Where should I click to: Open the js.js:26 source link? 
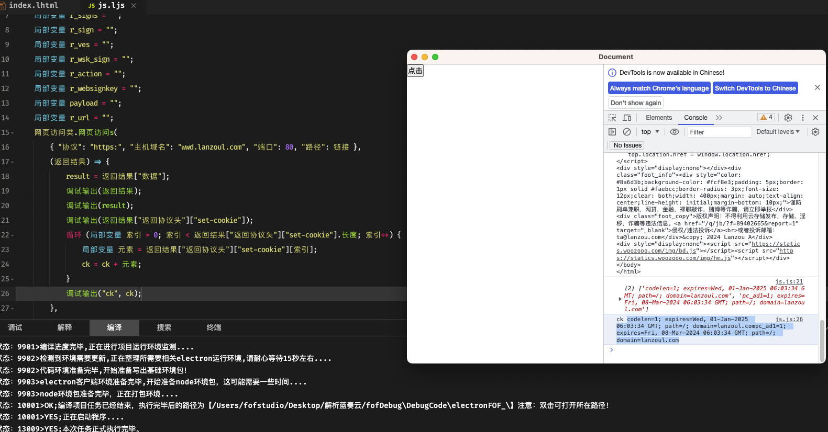tap(789, 320)
